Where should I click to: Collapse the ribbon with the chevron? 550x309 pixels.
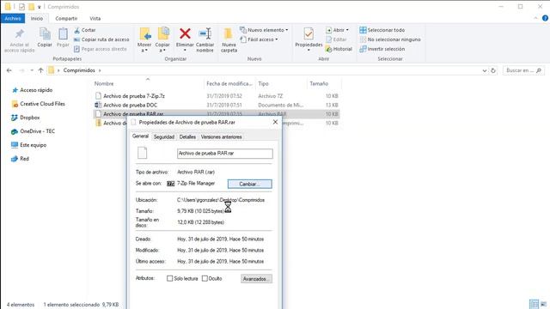coord(535,18)
